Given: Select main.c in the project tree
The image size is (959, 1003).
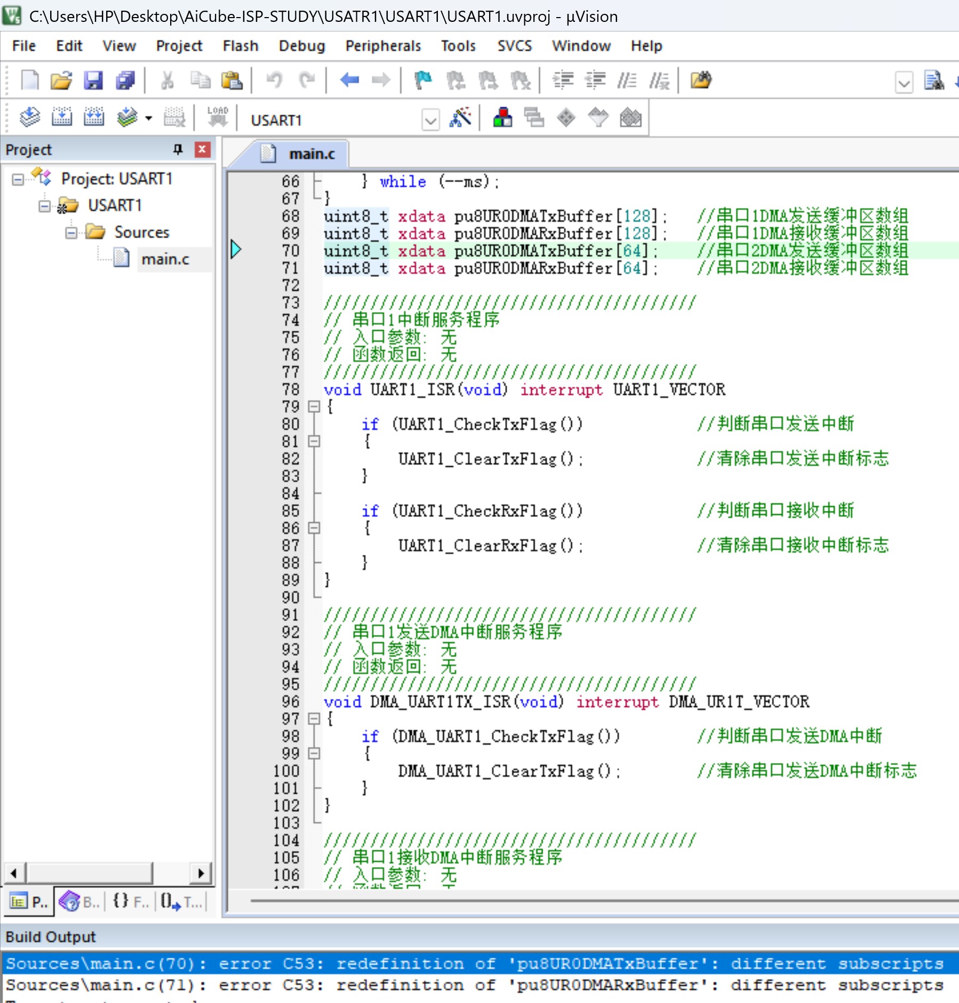Looking at the screenshot, I should coord(165,259).
